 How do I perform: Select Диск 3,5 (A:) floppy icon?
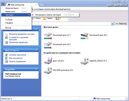click(x=48, y=61)
